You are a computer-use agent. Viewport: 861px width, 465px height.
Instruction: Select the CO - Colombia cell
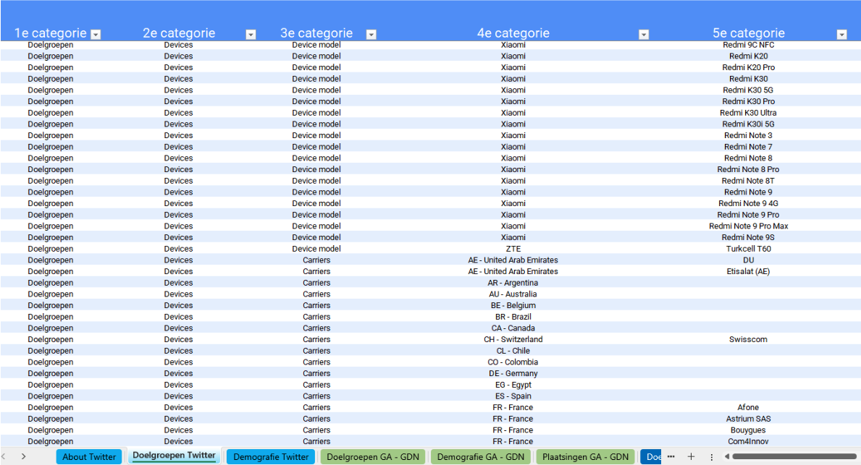tap(513, 362)
